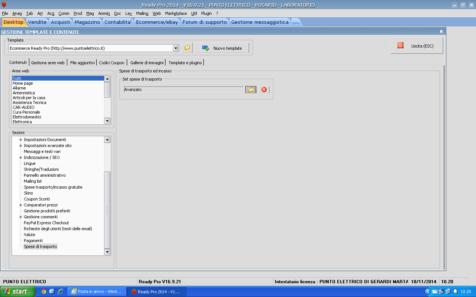Screen dimensions: 476x297
Task: Open the Marketplace menu
Action: click(x=176, y=13)
